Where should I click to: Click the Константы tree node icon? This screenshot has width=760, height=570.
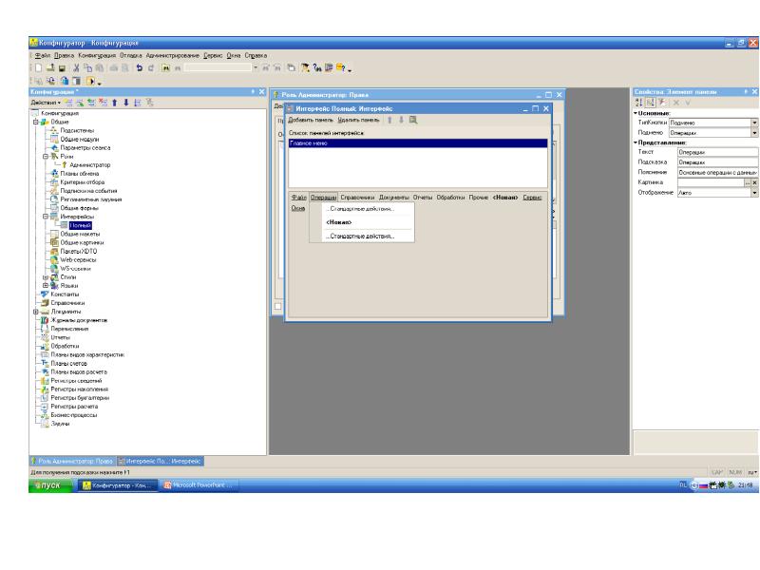pyautogui.click(x=43, y=294)
